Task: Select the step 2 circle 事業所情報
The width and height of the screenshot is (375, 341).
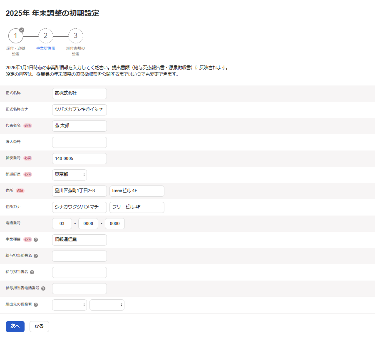Action: click(x=46, y=36)
